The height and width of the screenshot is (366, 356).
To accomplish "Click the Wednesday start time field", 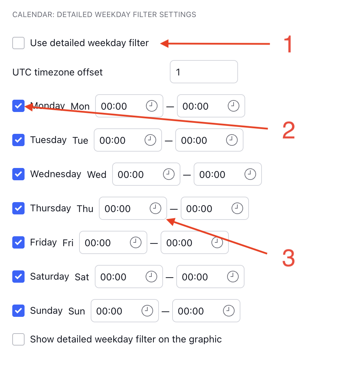I will (146, 174).
